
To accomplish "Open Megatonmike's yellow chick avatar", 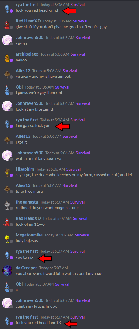I will (7, 238).
